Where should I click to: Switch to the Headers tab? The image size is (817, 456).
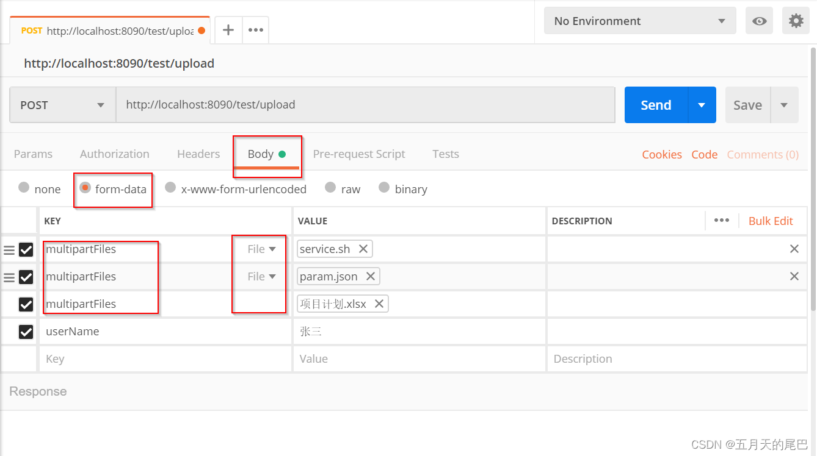click(x=198, y=154)
